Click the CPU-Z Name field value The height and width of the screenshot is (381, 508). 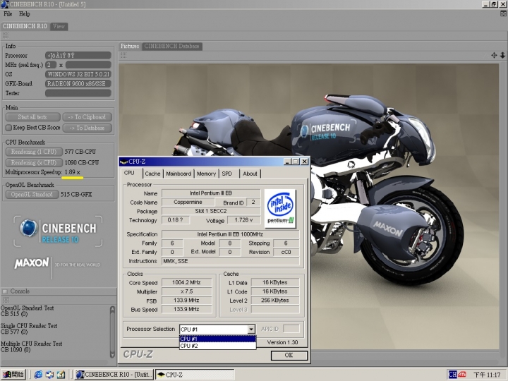(211, 193)
